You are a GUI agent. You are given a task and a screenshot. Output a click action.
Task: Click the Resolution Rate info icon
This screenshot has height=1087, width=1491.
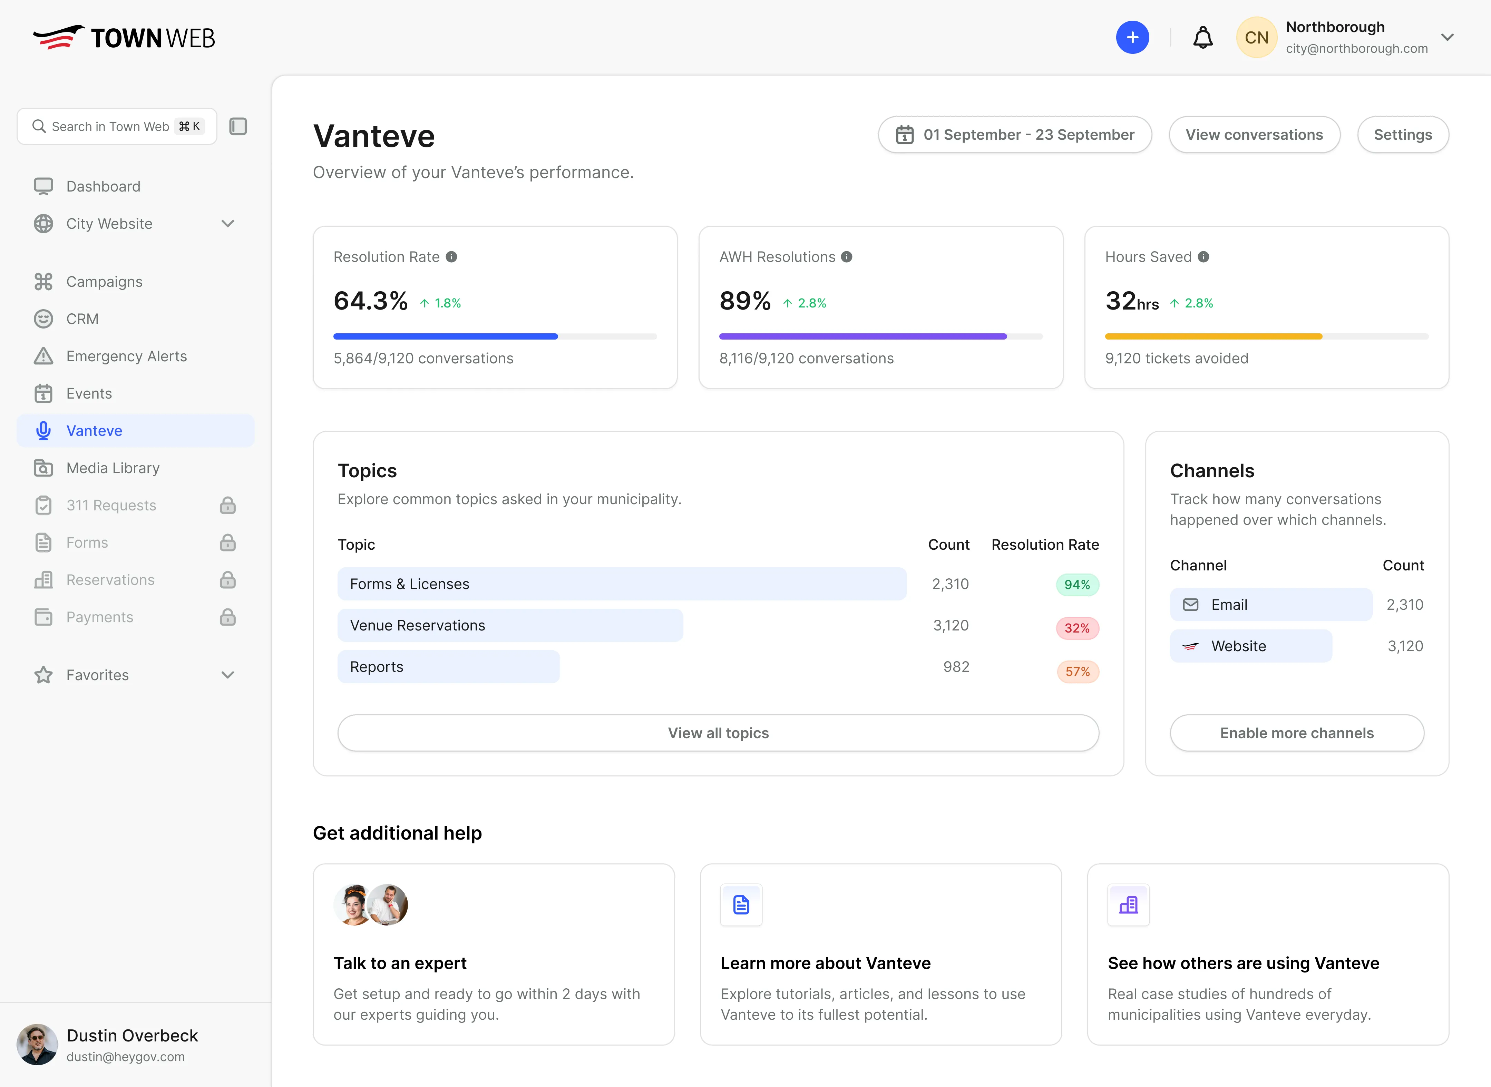[451, 257]
